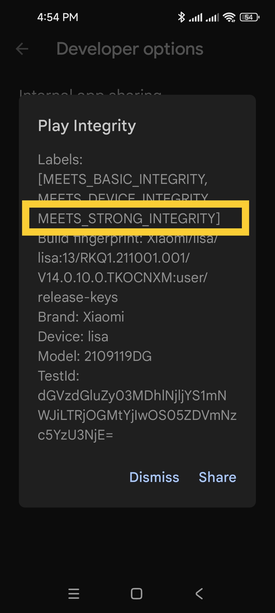Tap the Bluetooth status bar icon

181,17
